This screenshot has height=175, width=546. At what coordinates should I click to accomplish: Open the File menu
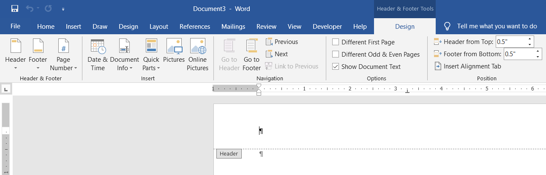click(x=15, y=26)
